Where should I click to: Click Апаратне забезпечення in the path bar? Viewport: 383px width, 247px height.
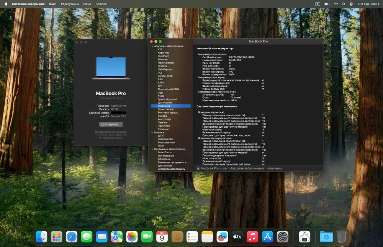pos(247,168)
